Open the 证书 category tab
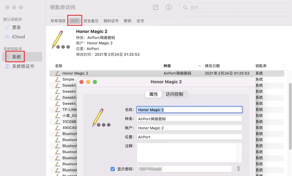Viewport: 292px width, 176px height. point(140,21)
